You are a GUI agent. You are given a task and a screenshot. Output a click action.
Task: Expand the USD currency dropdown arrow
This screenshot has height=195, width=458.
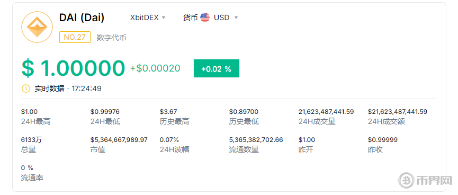[x=236, y=18]
